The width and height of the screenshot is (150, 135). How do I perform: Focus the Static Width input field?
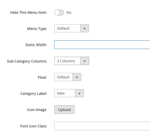point(102,45)
